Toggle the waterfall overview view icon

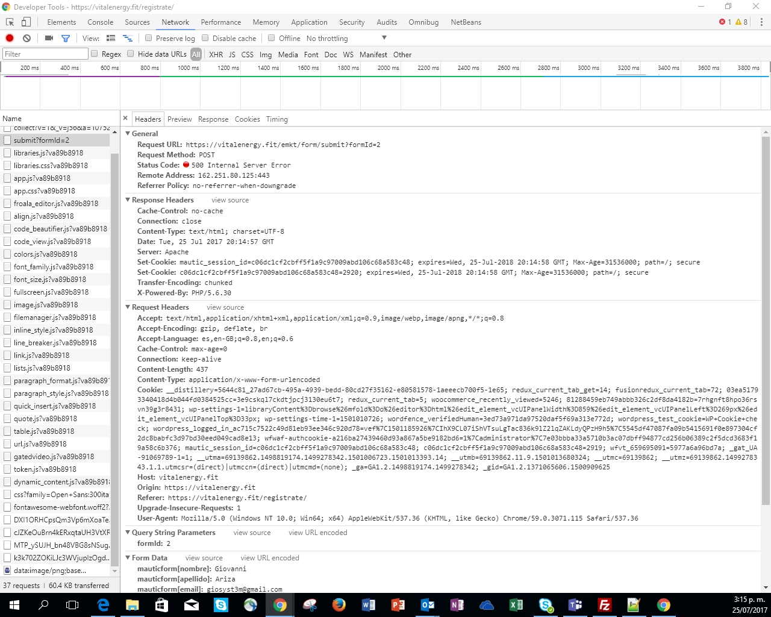127,38
